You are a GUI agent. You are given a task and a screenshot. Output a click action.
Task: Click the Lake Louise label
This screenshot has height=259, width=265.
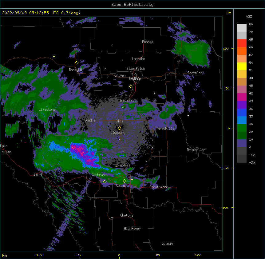6,149
